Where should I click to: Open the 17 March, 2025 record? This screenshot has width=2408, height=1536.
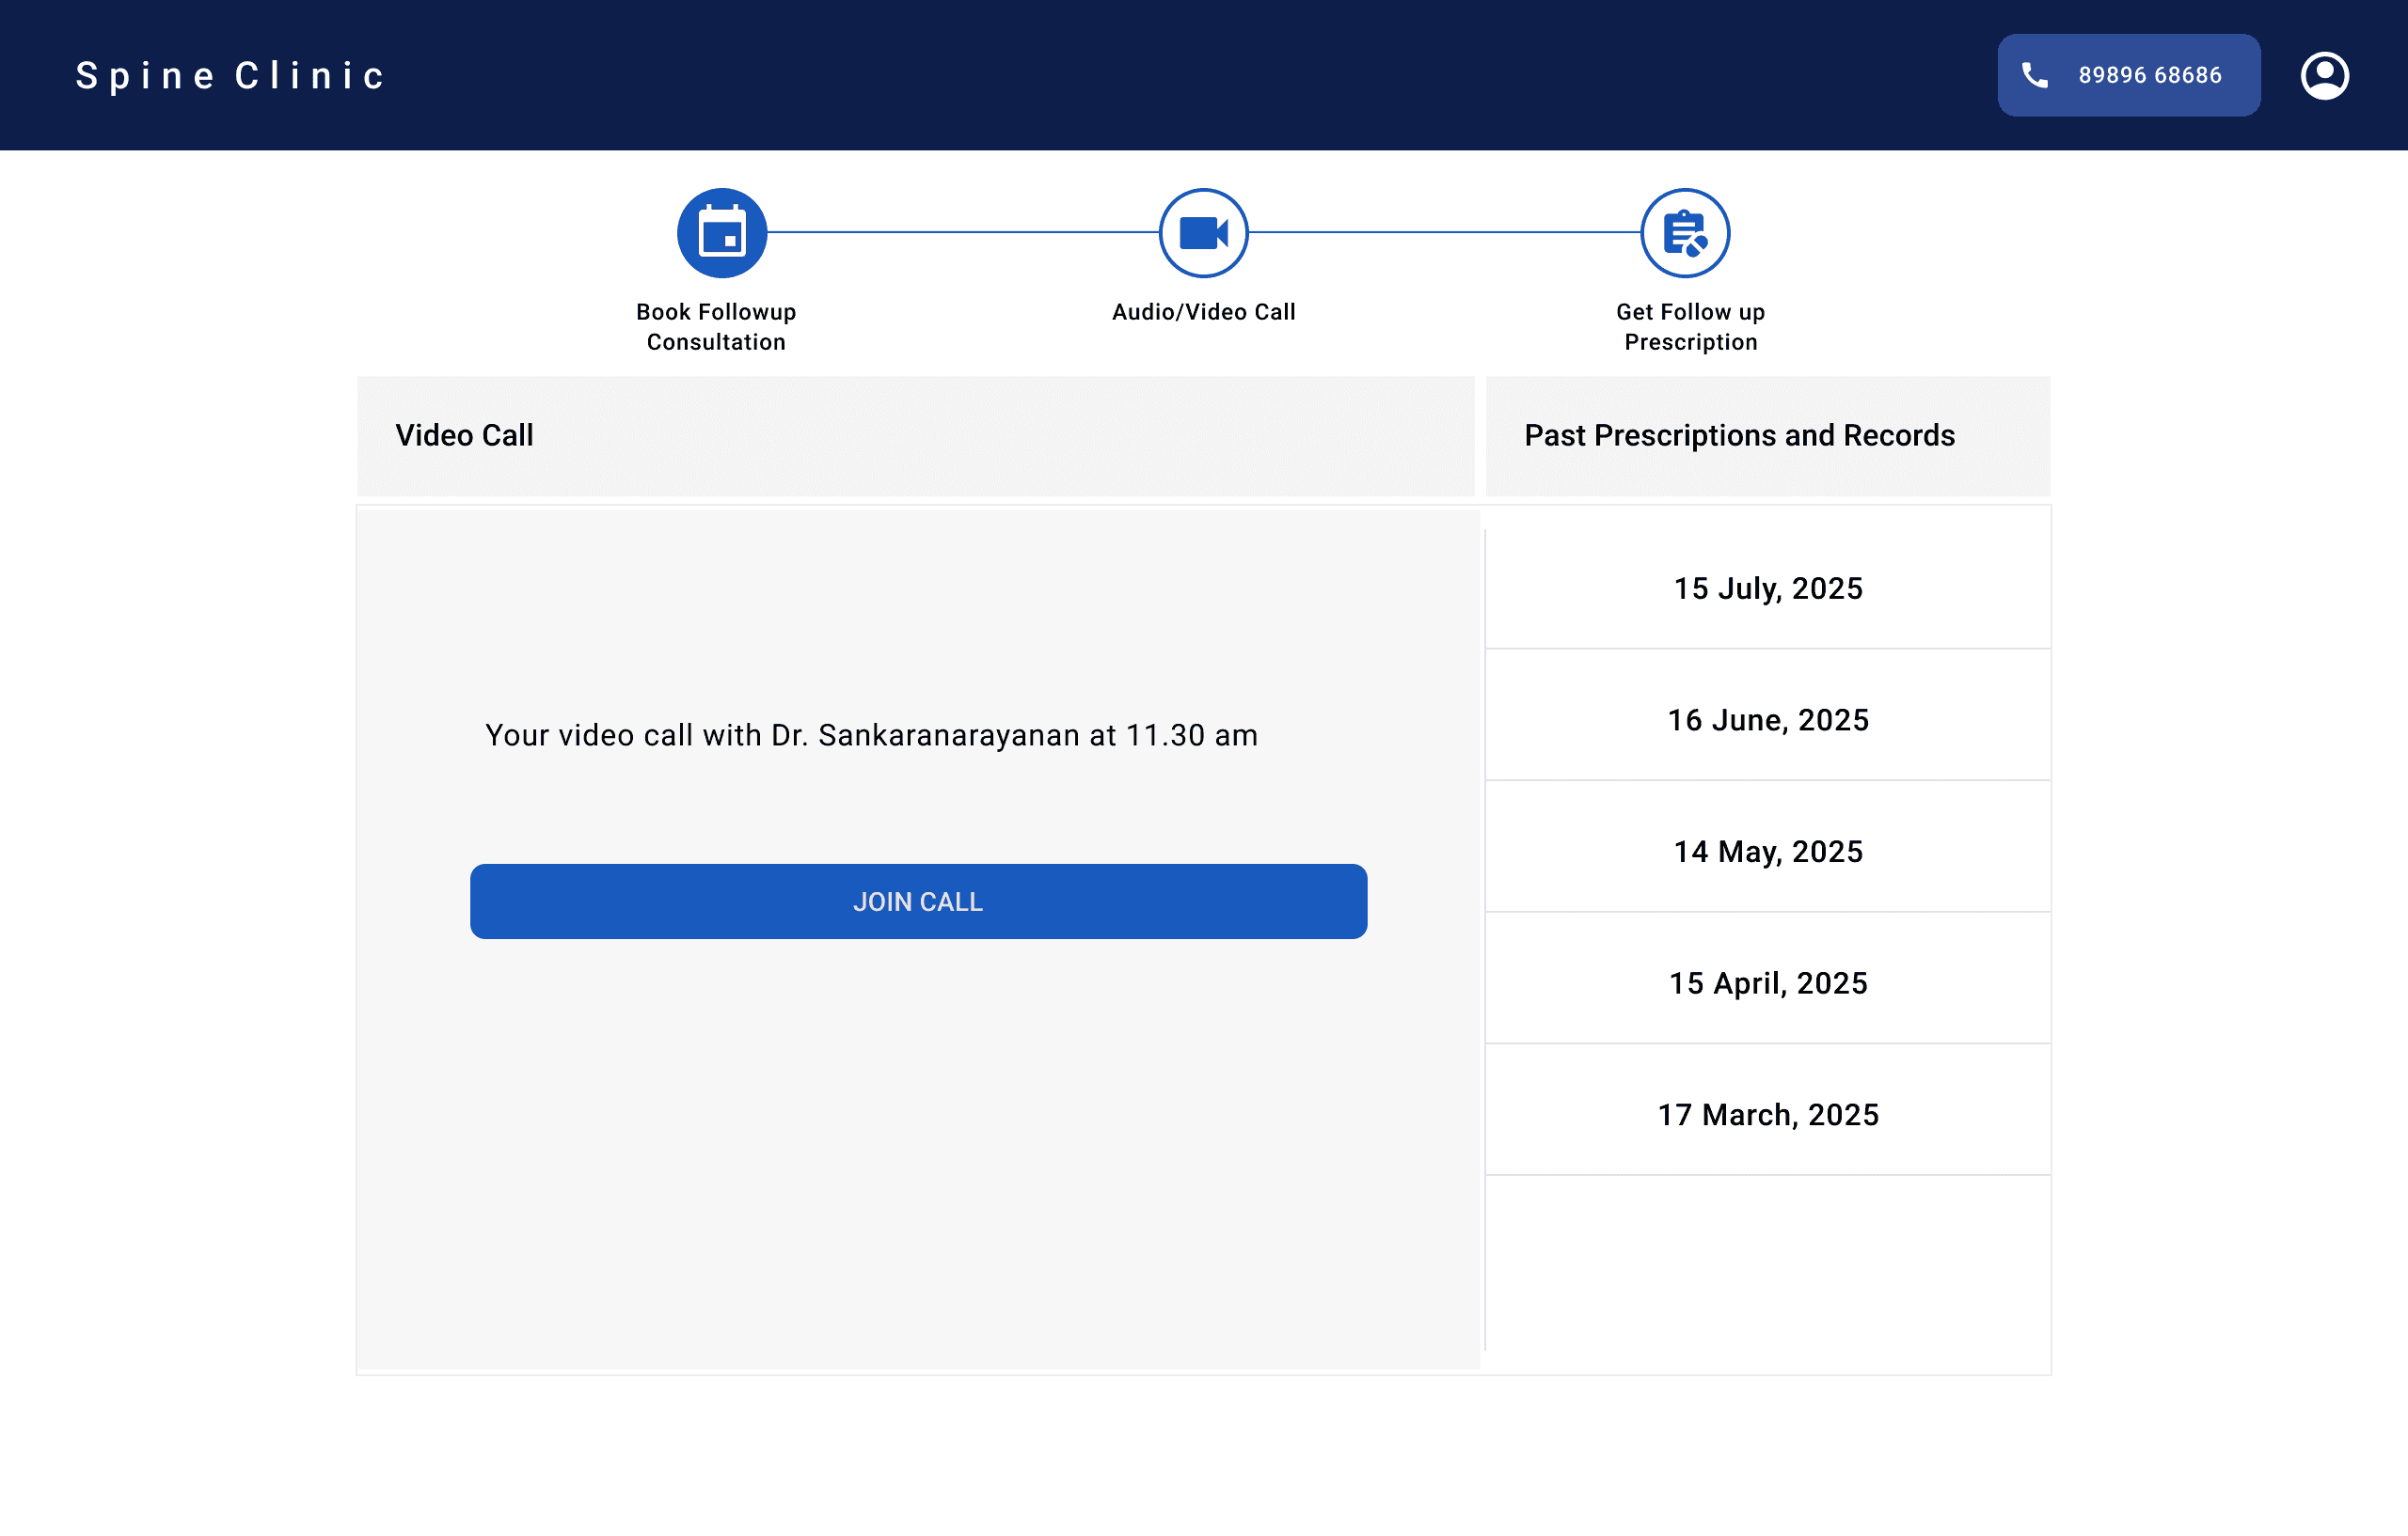[1767, 1115]
